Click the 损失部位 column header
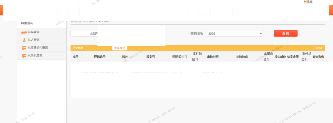The width and height of the screenshot is (333, 123). [280, 57]
